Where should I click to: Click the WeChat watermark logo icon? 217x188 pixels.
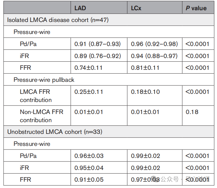pyautogui.click(x=156, y=179)
